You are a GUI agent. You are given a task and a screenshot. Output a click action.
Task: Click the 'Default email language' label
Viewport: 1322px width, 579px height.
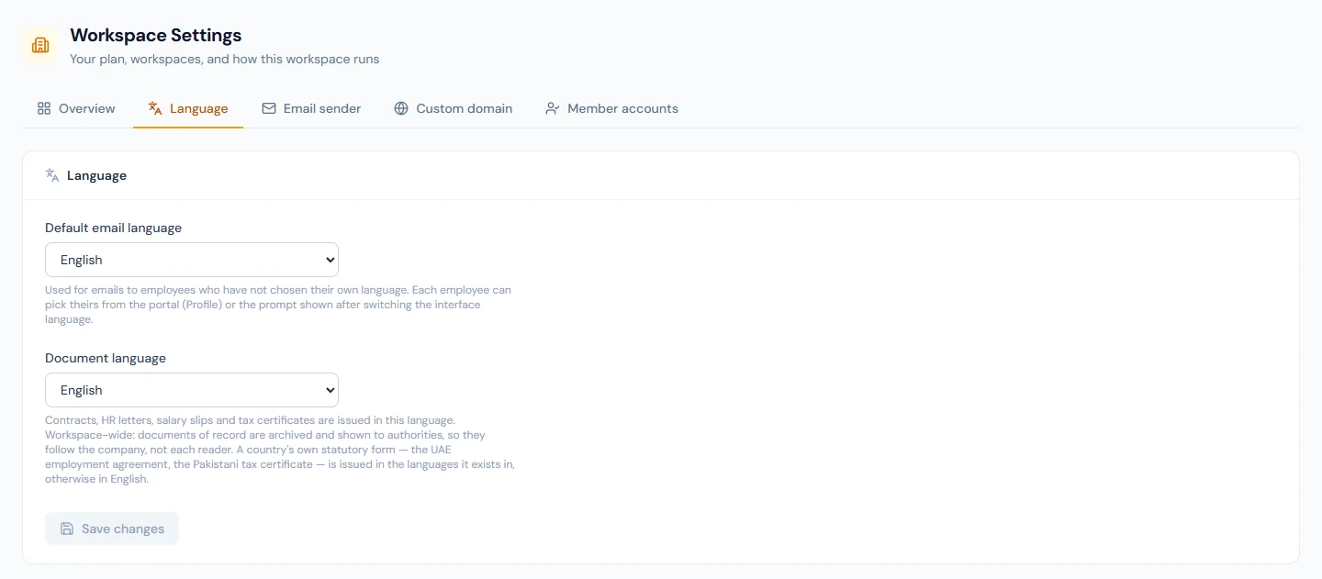pos(114,228)
